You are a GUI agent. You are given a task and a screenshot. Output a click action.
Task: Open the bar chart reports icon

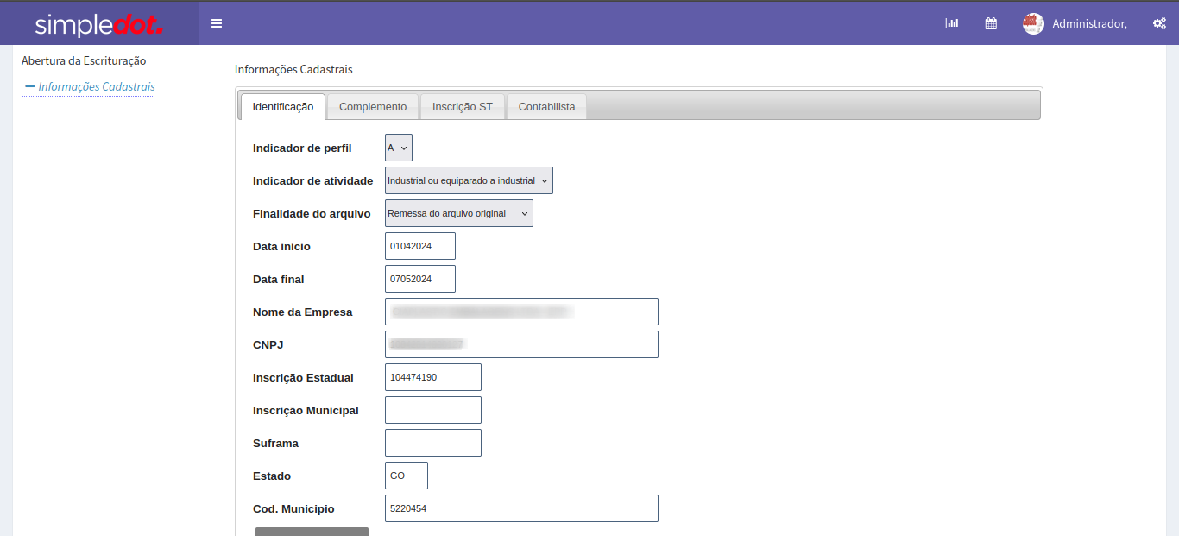pos(952,23)
